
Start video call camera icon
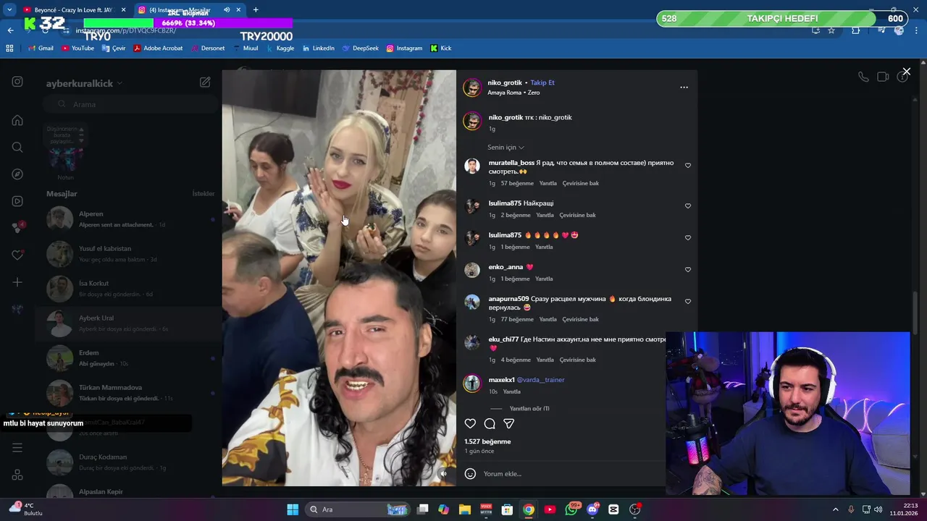(883, 77)
